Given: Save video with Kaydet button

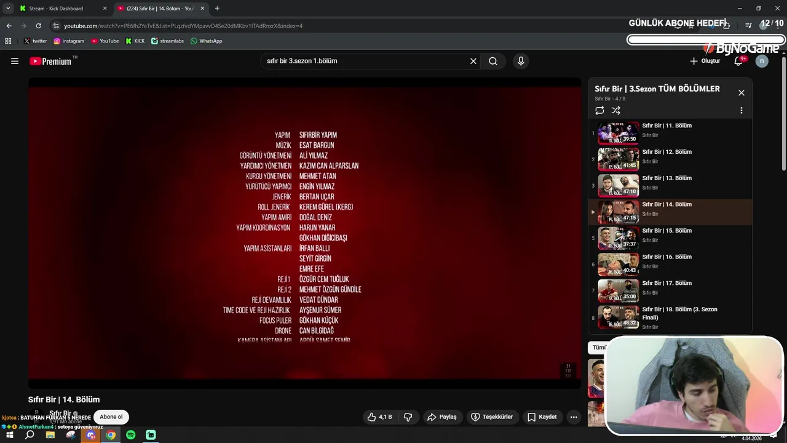Looking at the screenshot, I should tap(542, 417).
